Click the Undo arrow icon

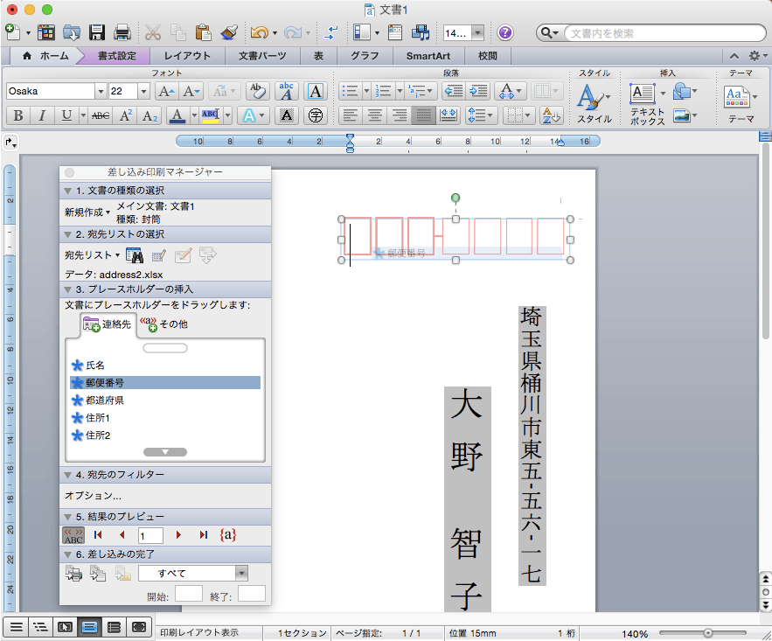tap(259, 33)
